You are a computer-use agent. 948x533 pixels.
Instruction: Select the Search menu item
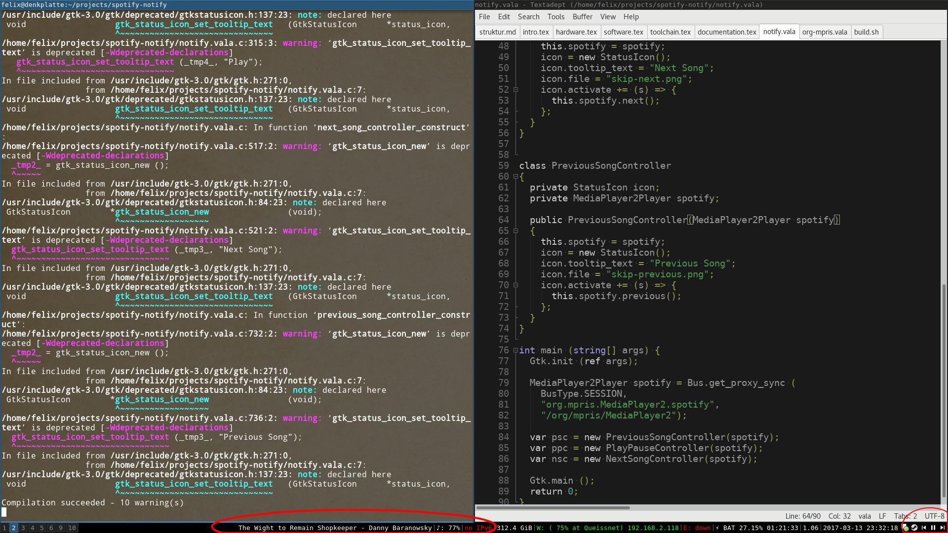[528, 16]
